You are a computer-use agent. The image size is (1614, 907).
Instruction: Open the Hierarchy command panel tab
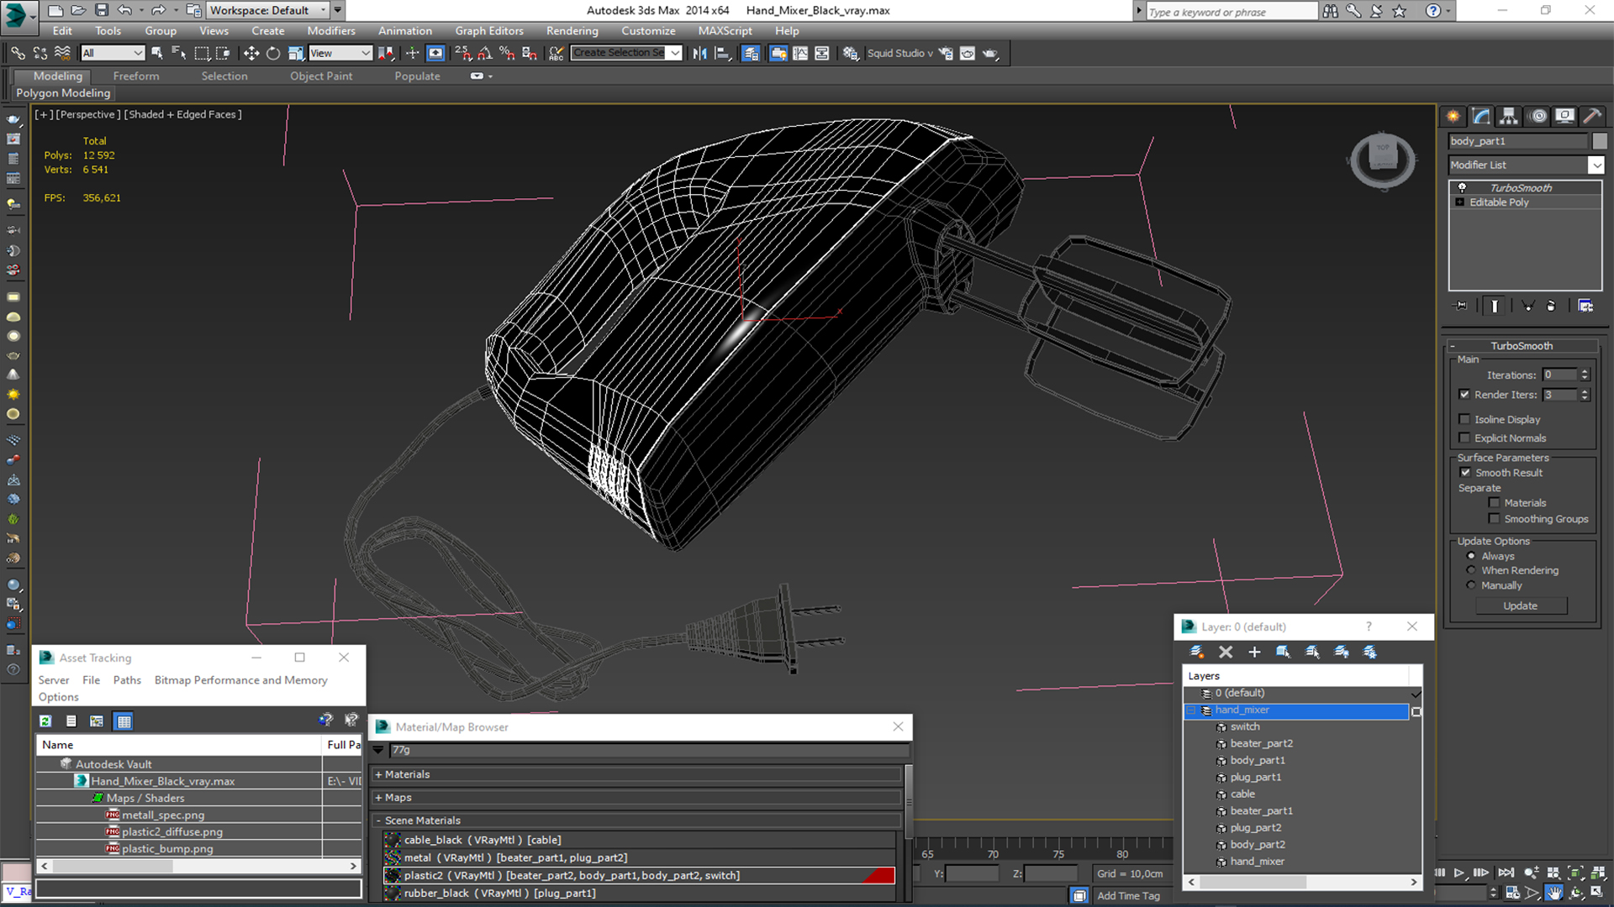click(x=1509, y=116)
